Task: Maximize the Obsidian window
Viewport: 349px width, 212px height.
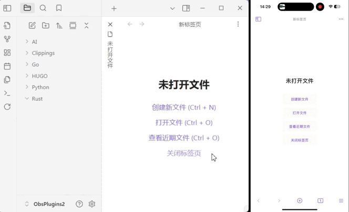Action: (x=221, y=8)
